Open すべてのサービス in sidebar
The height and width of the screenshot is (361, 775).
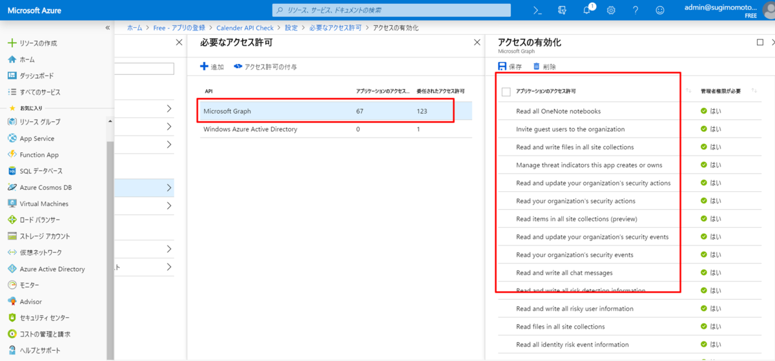tap(34, 92)
